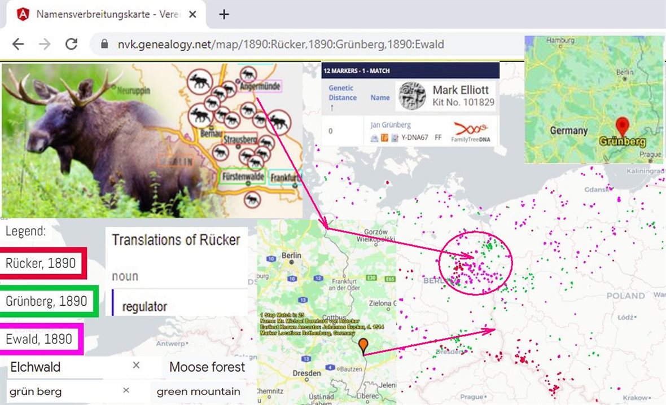Screen dimensions: 666x405
Task: Click the orange Rothenburg map pin
Action: 363,345
